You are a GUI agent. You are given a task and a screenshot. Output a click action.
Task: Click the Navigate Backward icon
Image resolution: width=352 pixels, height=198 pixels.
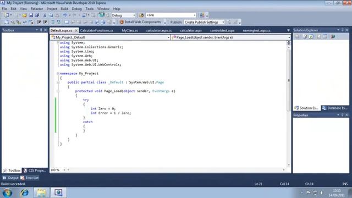pyautogui.click(x=84, y=15)
